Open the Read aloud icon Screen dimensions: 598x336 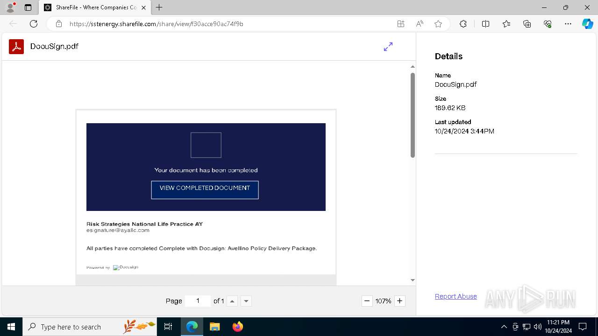pos(420,24)
